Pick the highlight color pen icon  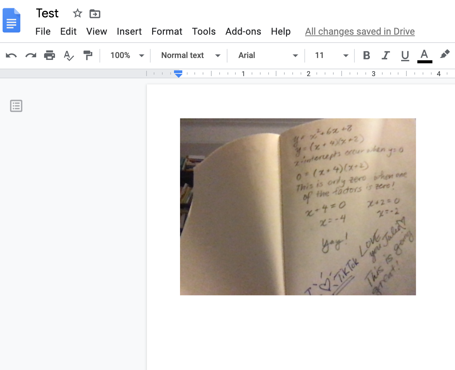444,55
